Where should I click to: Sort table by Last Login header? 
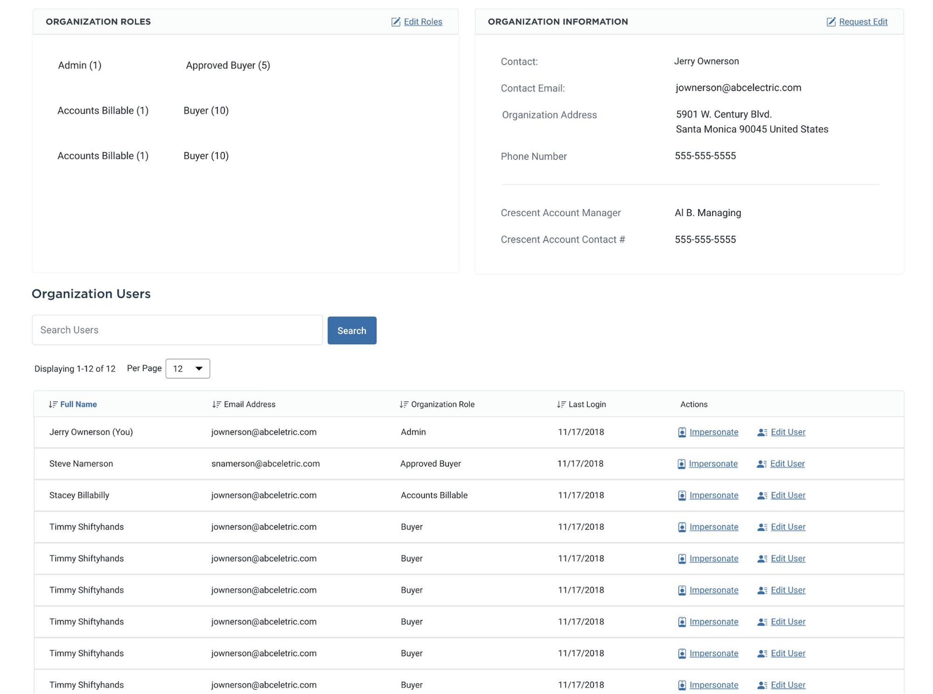[x=587, y=404]
